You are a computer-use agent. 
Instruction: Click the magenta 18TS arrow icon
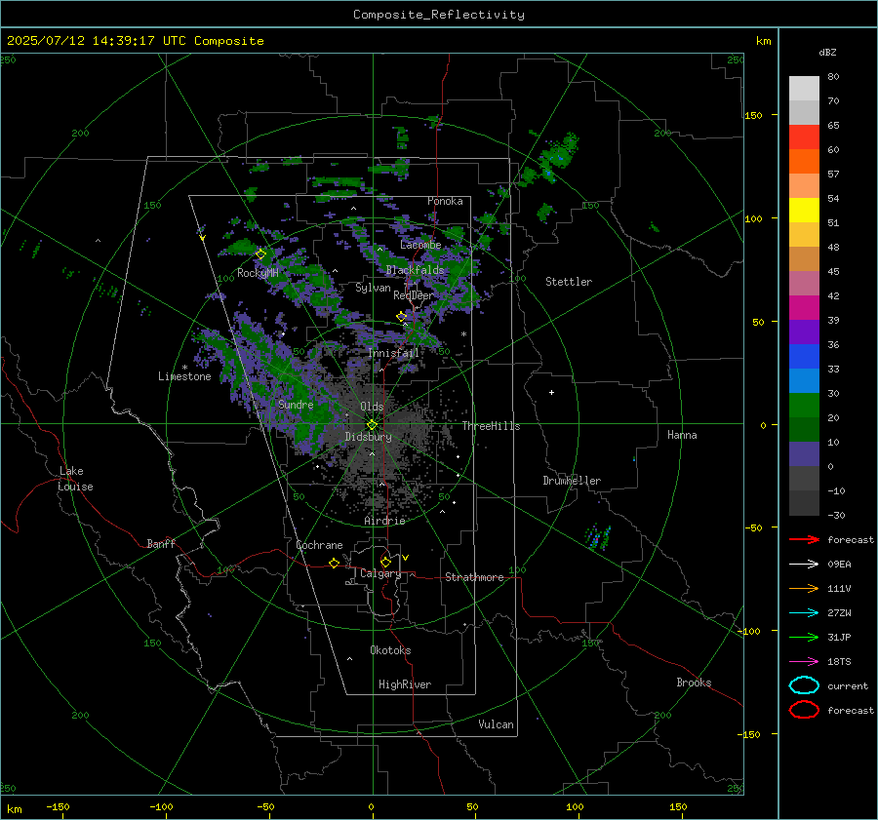click(x=804, y=662)
